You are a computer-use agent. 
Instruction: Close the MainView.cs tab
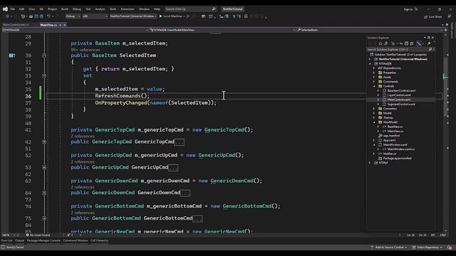[x=65, y=25]
